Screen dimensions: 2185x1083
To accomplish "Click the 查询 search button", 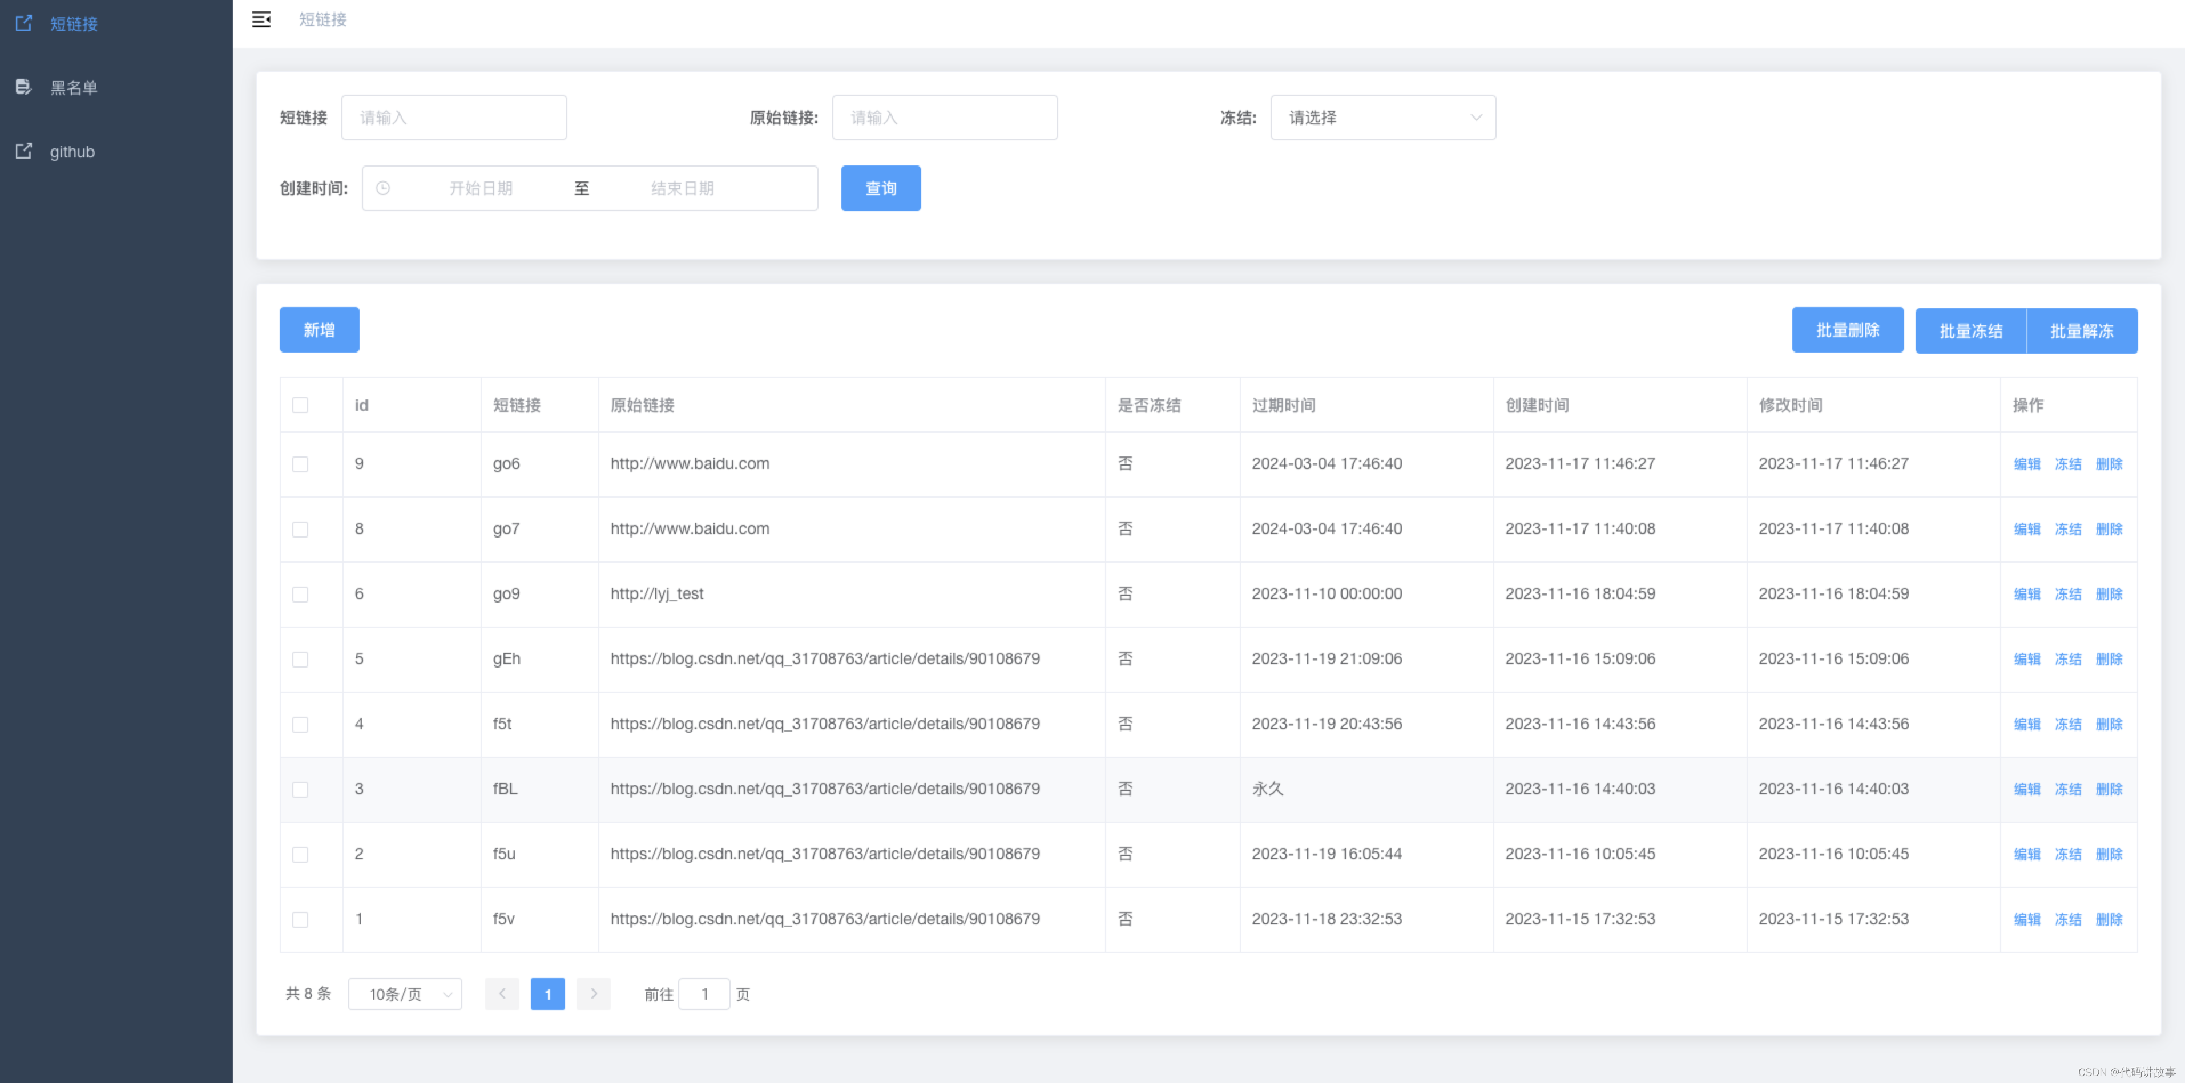I will point(880,188).
